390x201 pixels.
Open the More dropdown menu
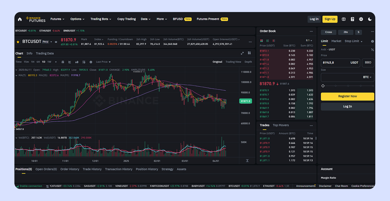point(162,19)
